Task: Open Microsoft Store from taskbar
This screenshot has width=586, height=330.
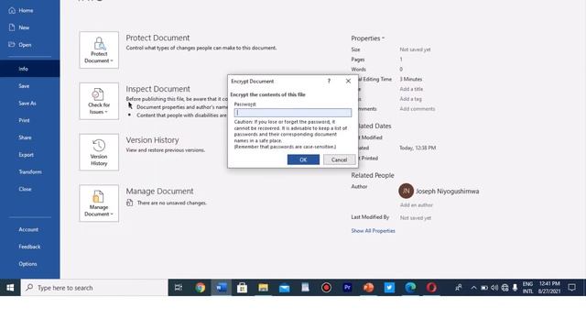Action: click(x=242, y=287)
